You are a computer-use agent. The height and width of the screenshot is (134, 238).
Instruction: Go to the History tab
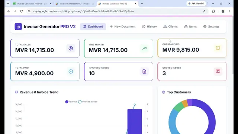point(149,26)
